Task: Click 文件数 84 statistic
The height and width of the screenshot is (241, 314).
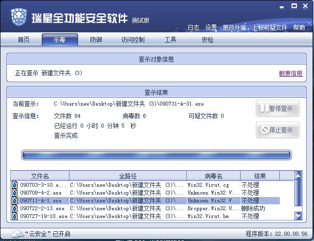Action: pyautogui.click(x=67, y=116)
